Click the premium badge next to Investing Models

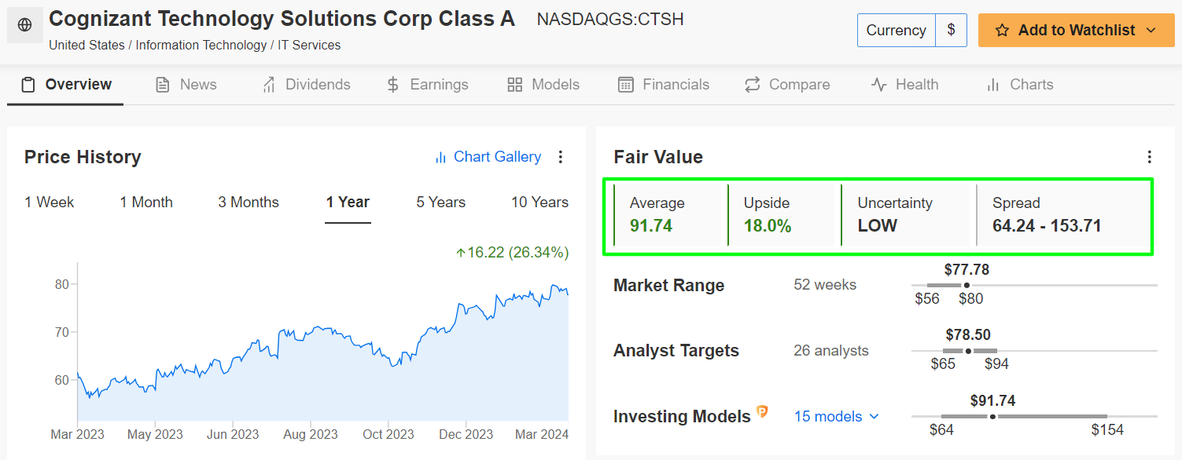[762, 411]
